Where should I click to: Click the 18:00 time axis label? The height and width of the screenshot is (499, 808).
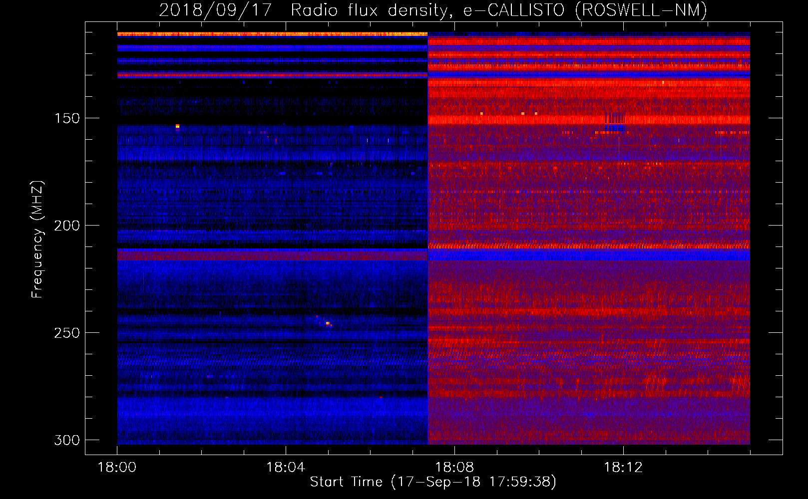click(117, 468)
